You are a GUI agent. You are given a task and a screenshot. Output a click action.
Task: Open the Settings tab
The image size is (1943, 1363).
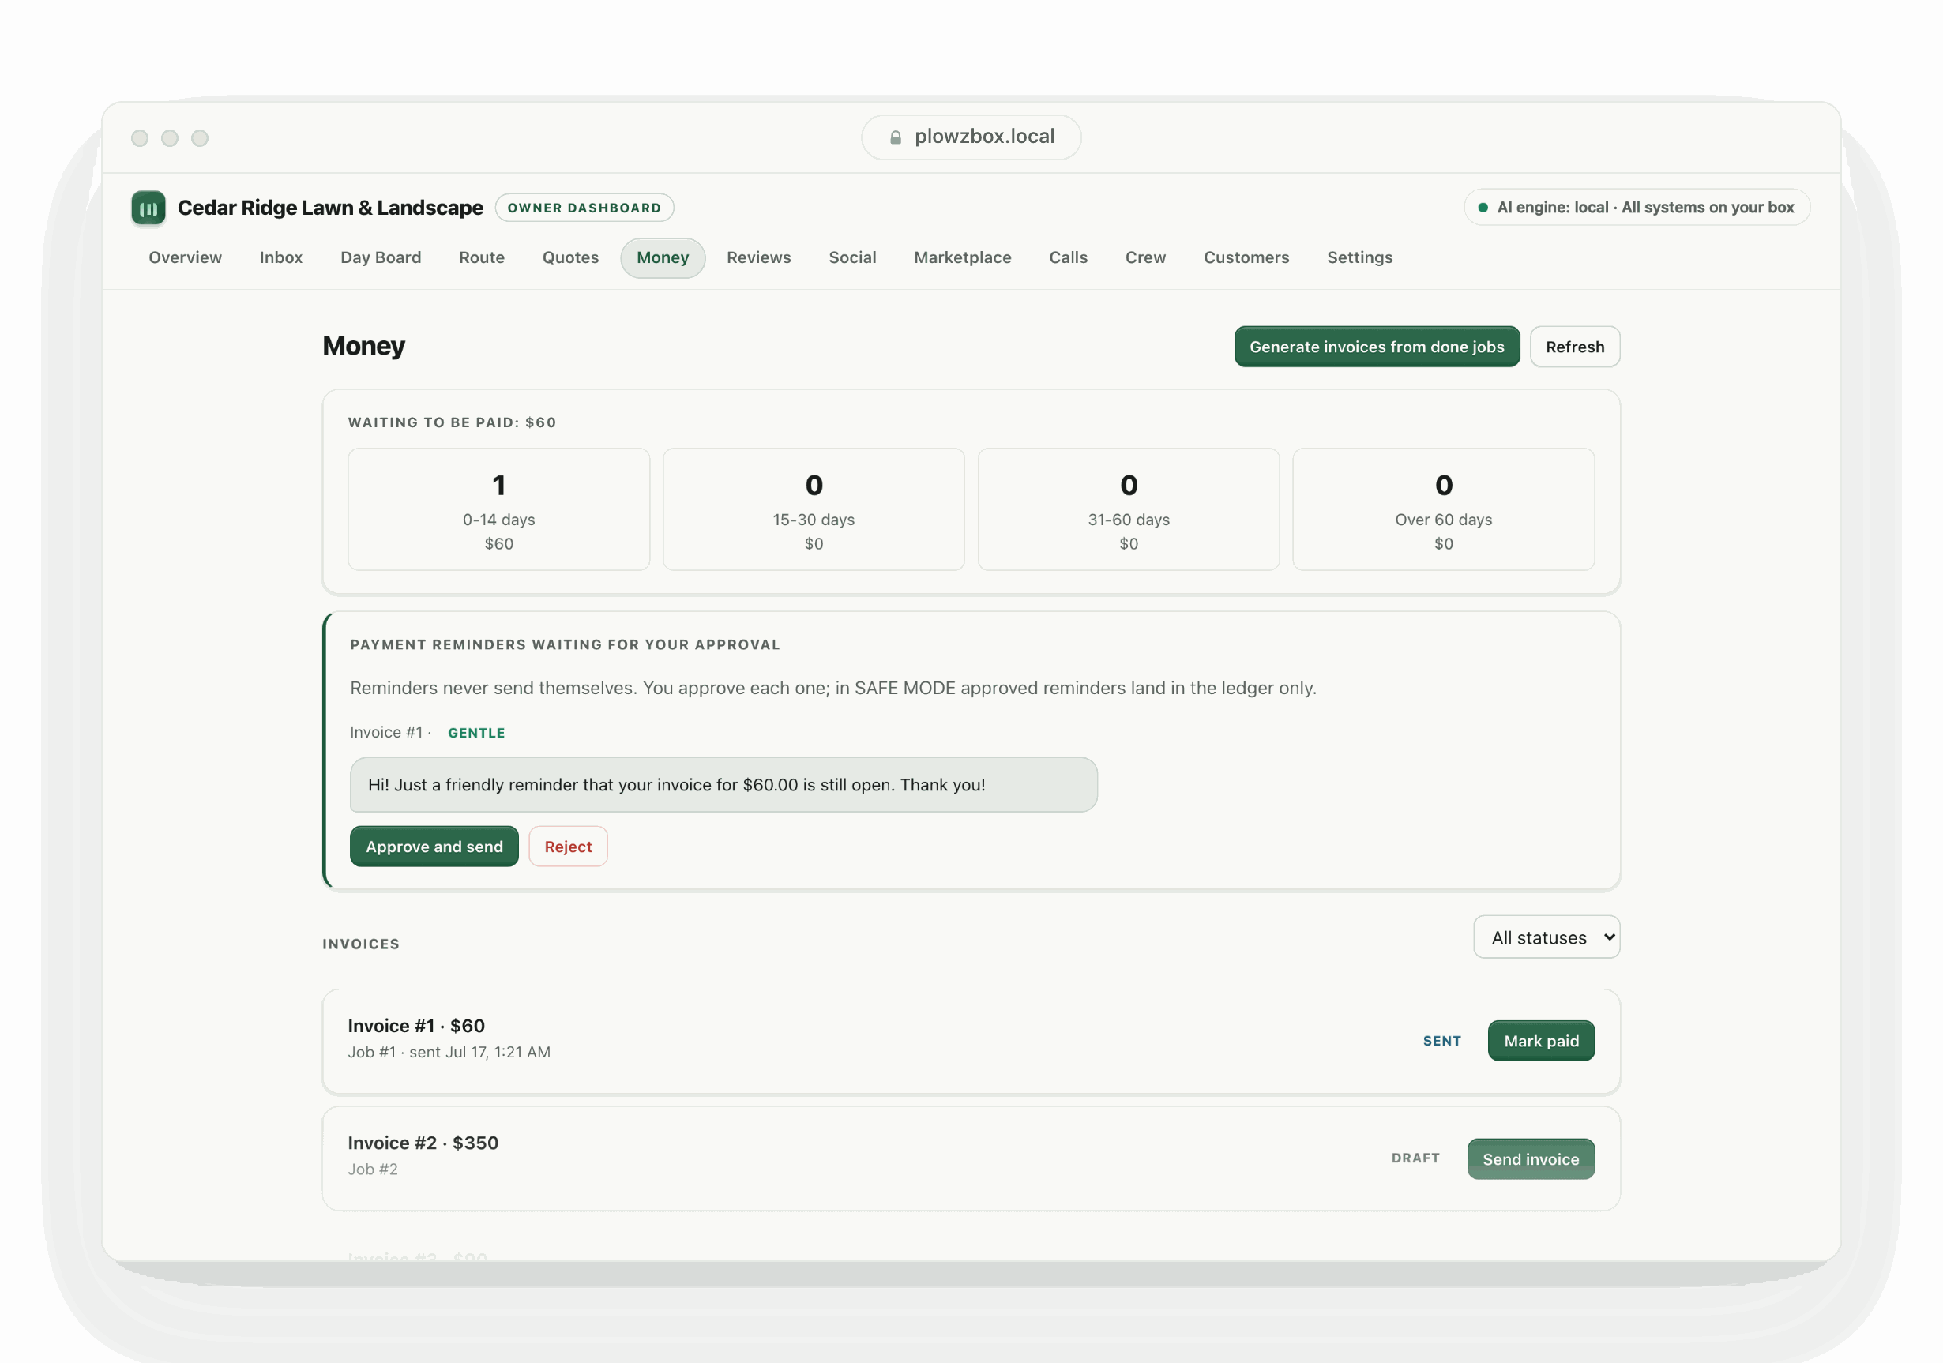point(1359,257)
